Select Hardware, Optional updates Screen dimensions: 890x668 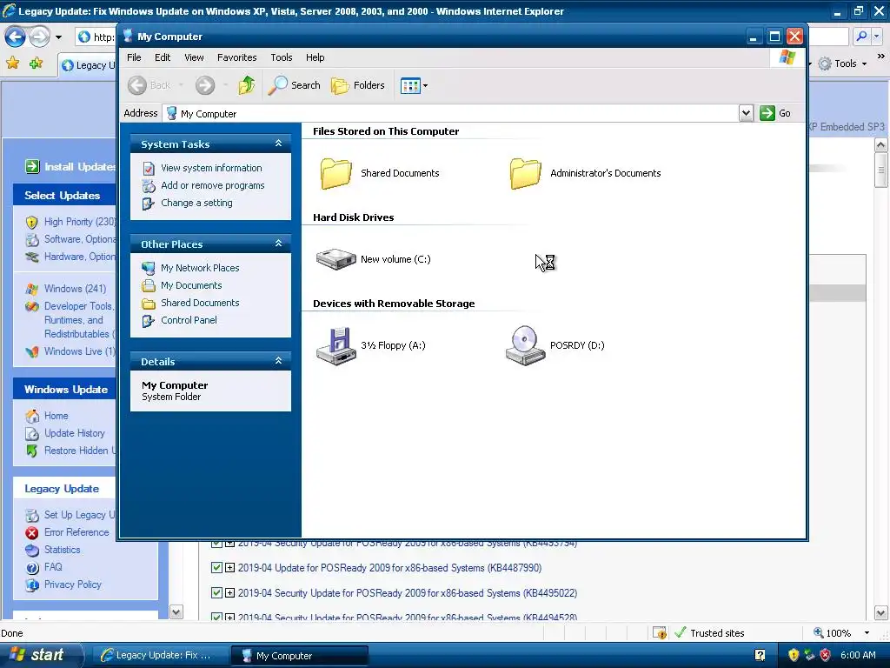coord(79,257)
